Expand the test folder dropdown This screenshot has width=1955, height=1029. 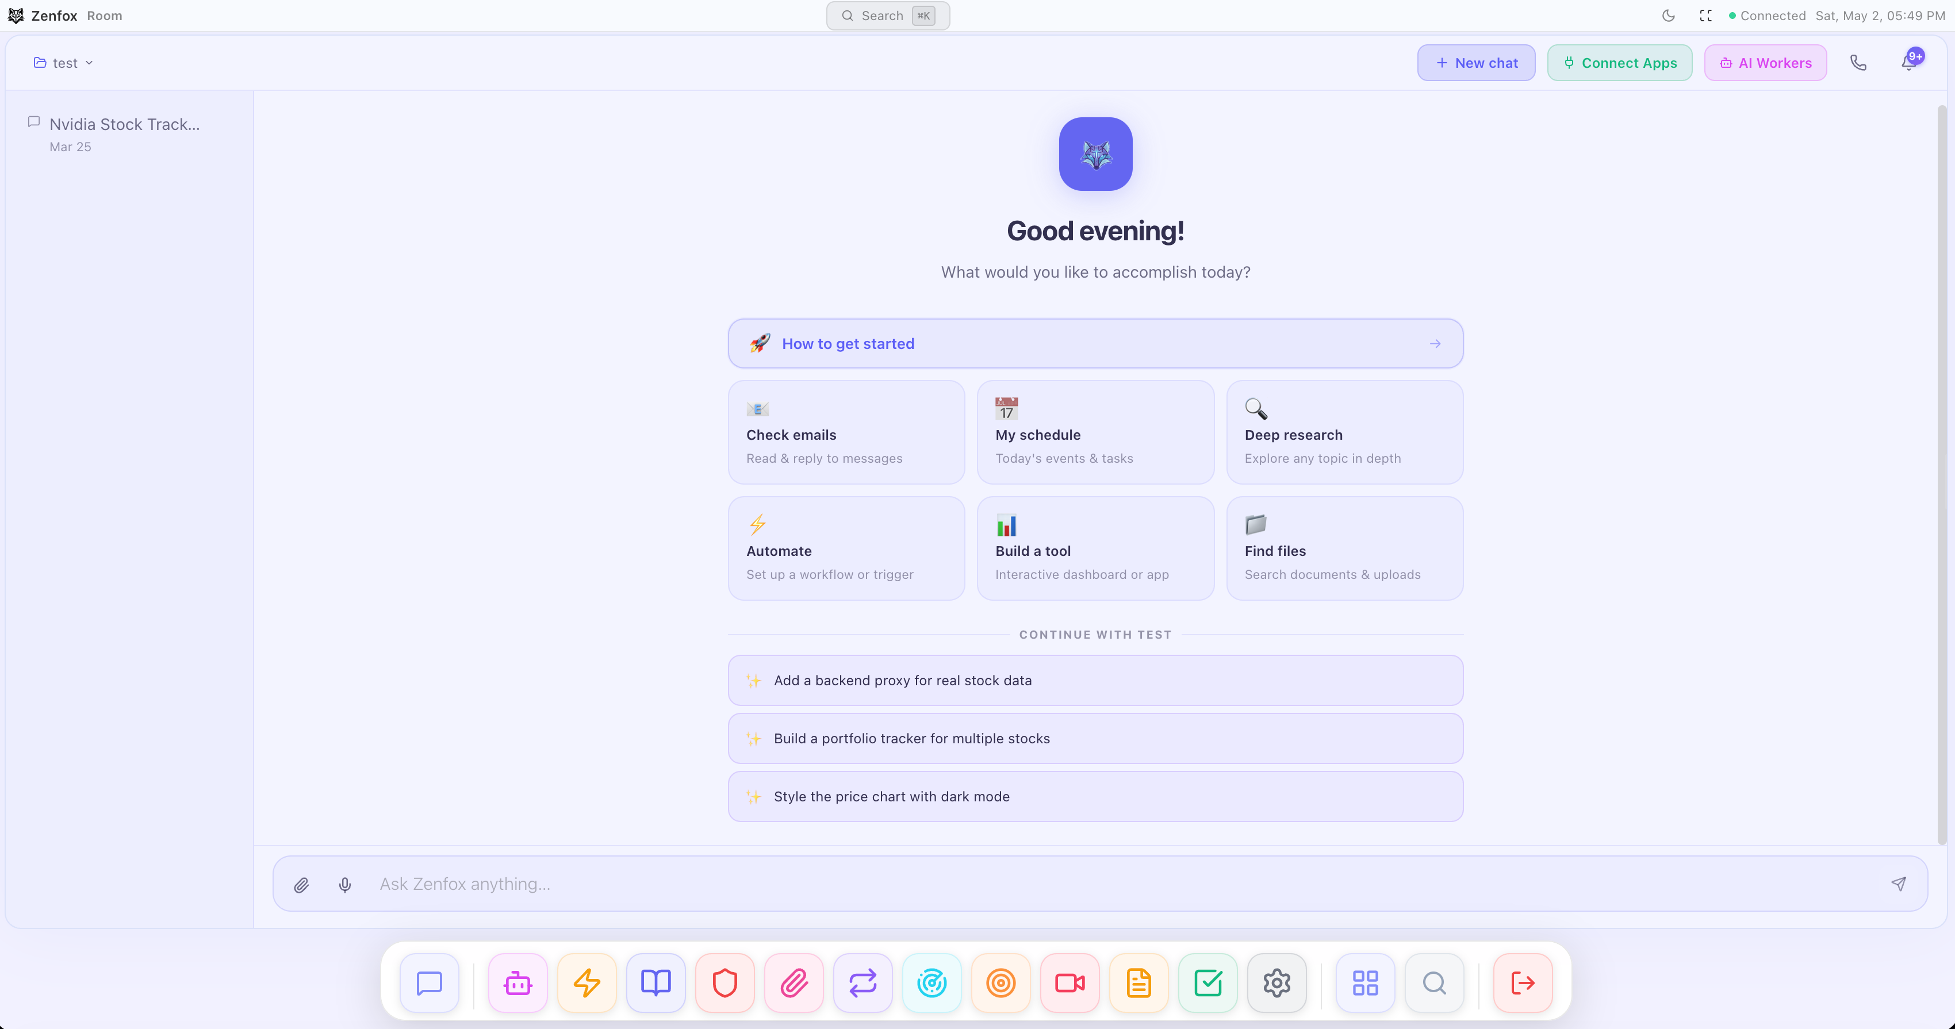(64, 62)
